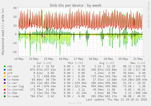Click the 19 May x-axis label

click(108, 59)
